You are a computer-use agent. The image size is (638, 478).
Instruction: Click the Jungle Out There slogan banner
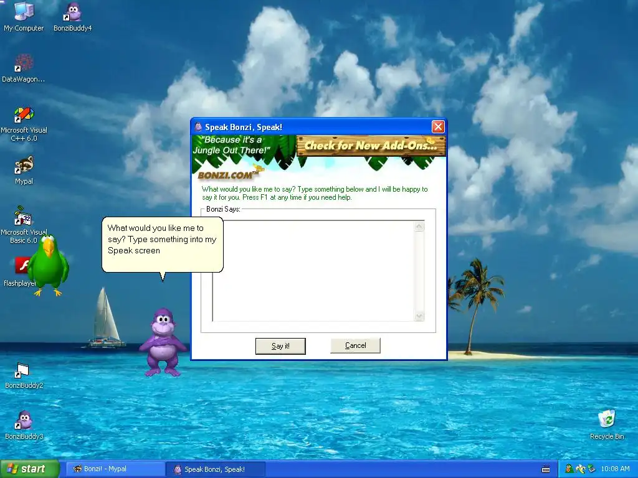(x=232, y=145)
